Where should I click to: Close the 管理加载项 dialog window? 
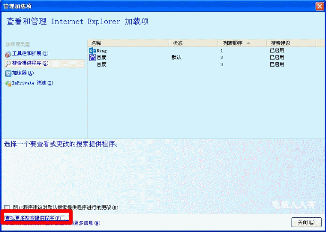pyautogui.click(x=319, y=6)
